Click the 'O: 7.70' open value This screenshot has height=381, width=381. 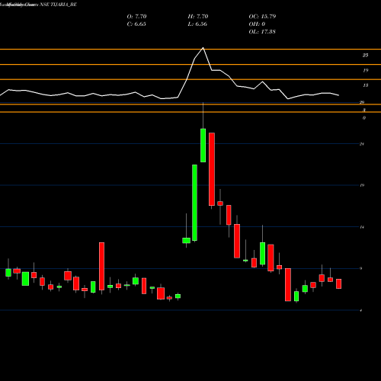click(136, 17)
